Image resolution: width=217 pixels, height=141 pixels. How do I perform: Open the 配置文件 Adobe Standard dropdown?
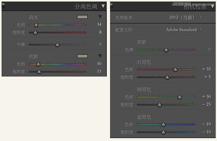click(x=184, y=30)
